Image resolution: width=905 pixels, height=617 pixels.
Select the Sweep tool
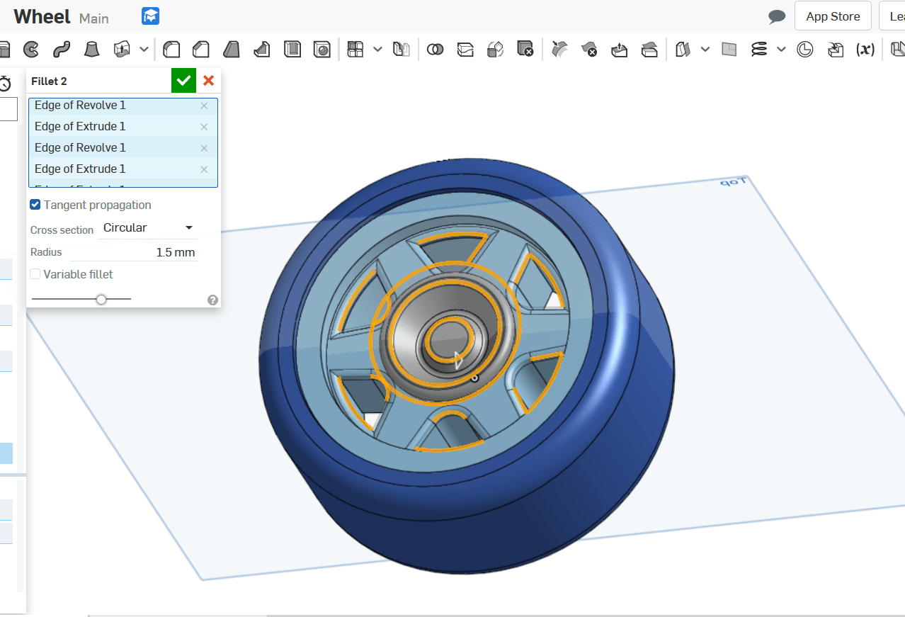coord(62,49)
